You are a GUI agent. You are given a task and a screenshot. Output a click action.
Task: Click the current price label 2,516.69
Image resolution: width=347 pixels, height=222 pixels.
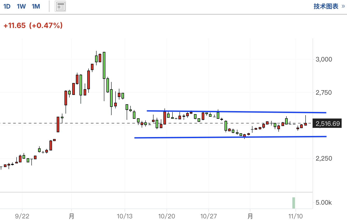pyautogui.click(x=328, y=124)
